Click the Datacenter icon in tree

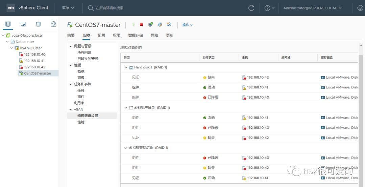(x=13, y=42)
